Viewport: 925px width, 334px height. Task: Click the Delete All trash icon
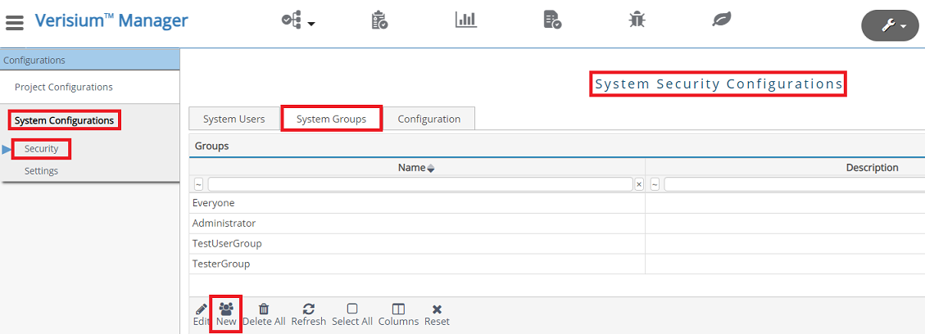(x=264, y=309)
